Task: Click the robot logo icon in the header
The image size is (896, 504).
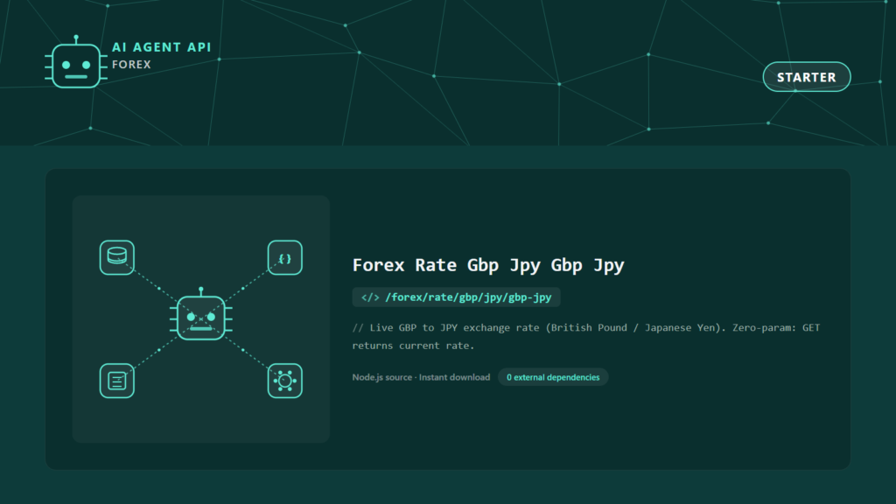Action: [x=76, y=62]
